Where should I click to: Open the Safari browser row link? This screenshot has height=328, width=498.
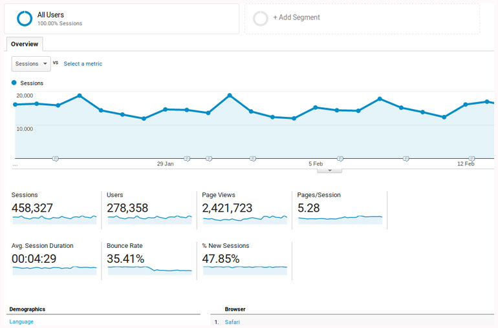232,322
